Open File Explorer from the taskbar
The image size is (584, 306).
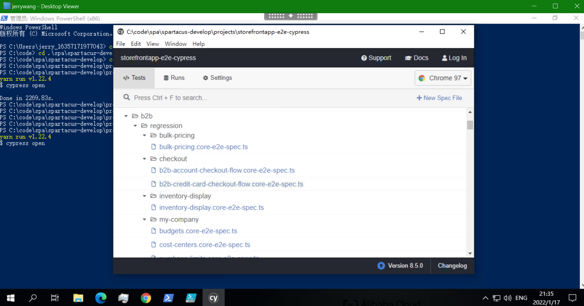[x=78, y=298]
